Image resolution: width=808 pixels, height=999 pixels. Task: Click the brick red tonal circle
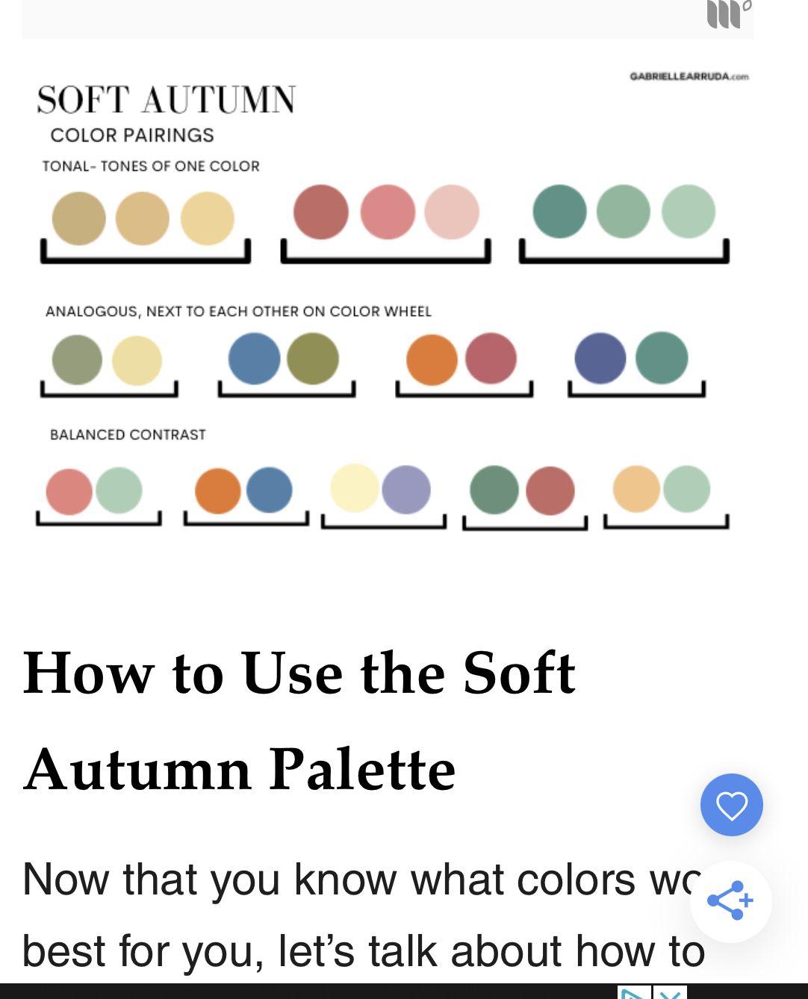tap(321, 212)
